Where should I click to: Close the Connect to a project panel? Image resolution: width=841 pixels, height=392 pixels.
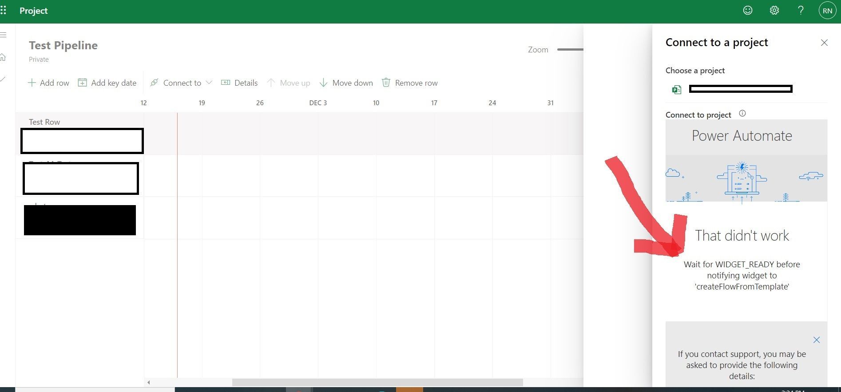824,43
